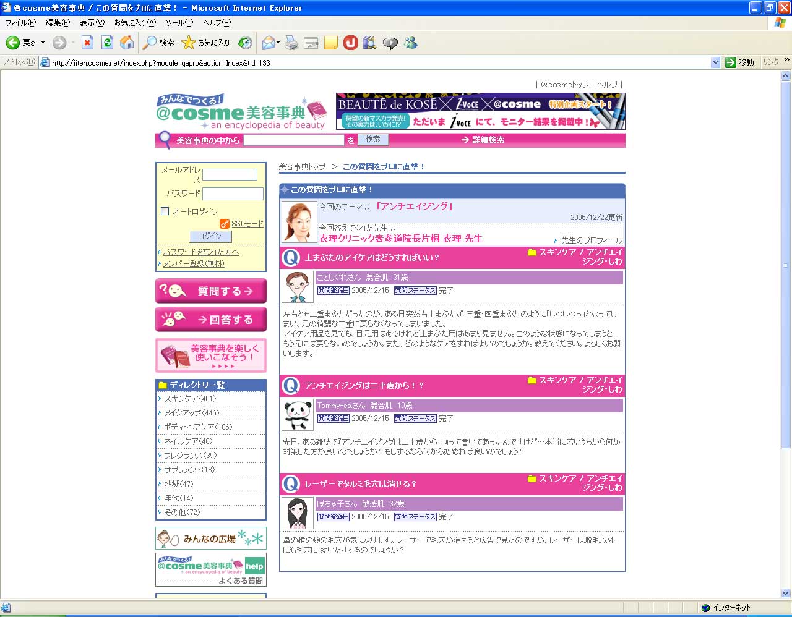Viewport: 792px width, 617px height.
Task: Click the メールアドレス input field
Action: [x=230, y=175]
